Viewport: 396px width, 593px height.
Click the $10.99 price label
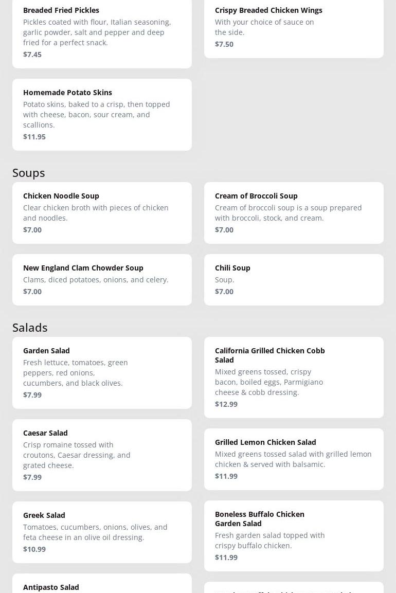(x=34, y=549)
